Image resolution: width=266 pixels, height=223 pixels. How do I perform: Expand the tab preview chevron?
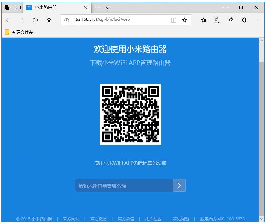click(108, 8)
